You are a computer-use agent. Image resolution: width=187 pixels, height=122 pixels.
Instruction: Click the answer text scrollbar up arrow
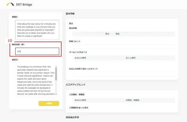(x=56, y=66)
